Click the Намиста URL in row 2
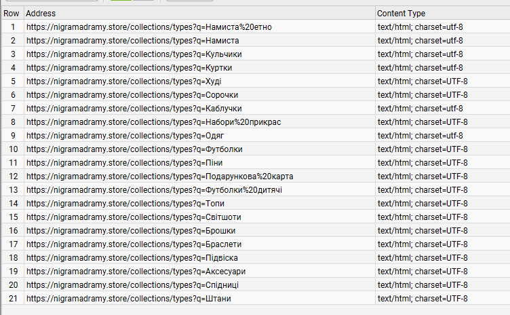Screen dimensions: 510x315 (x=133, y=41)
